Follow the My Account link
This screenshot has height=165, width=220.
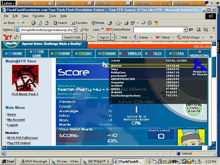pyautogui.click(x=16, y=120)
